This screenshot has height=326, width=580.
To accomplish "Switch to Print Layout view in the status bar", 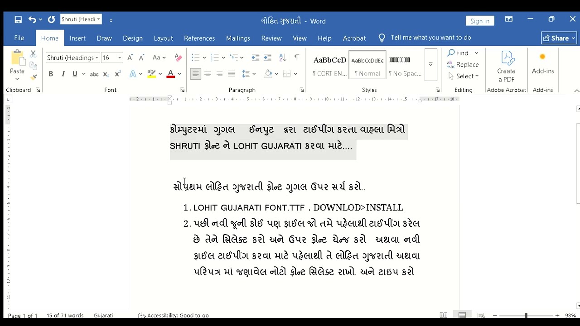I will [462, 315].
